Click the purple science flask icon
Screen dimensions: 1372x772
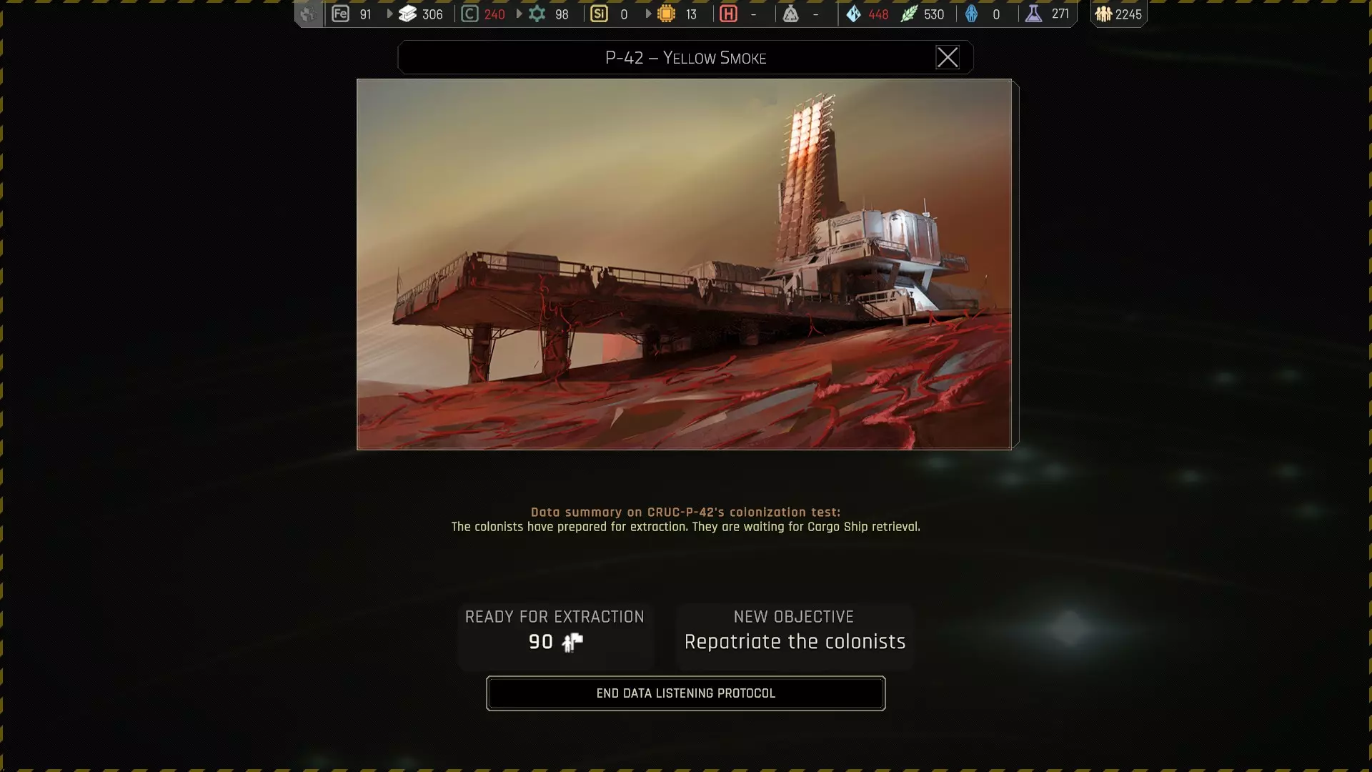(x=1033, y=14)
